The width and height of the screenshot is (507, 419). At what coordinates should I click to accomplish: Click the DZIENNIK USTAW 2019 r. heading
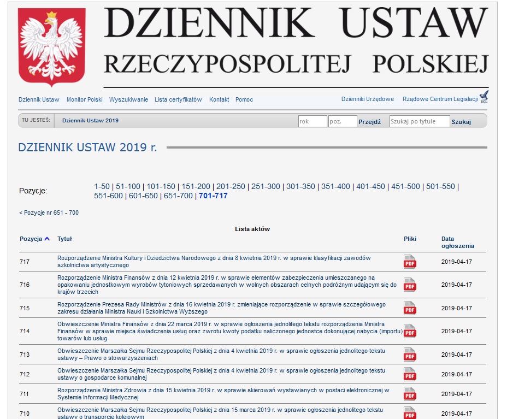click(87, 147)
